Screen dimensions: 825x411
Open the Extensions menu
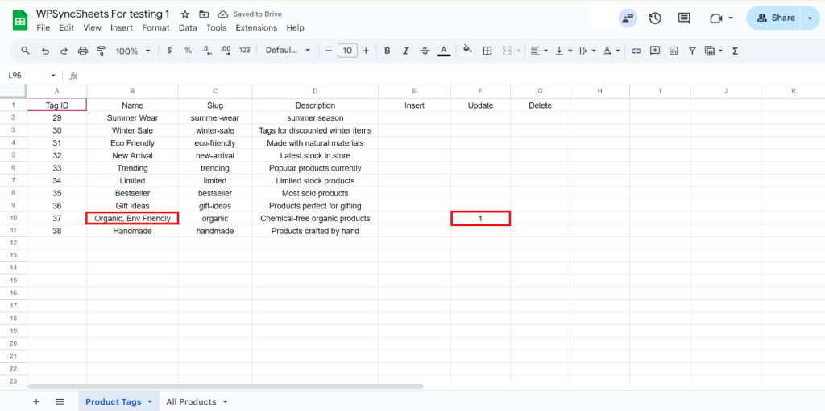tap(256, 28)
